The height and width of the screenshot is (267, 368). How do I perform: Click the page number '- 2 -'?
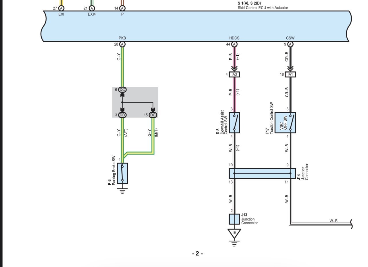(198, 254)
